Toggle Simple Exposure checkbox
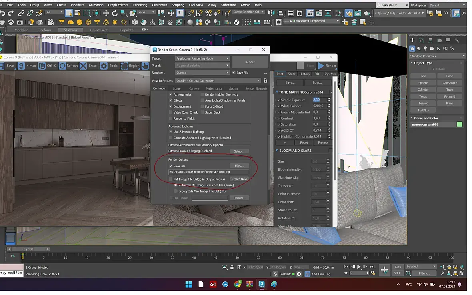472x295 pixels. [x=279, y=100]
